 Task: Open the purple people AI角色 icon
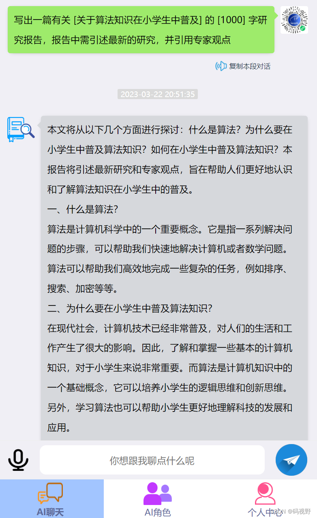[x=158, y=494]
